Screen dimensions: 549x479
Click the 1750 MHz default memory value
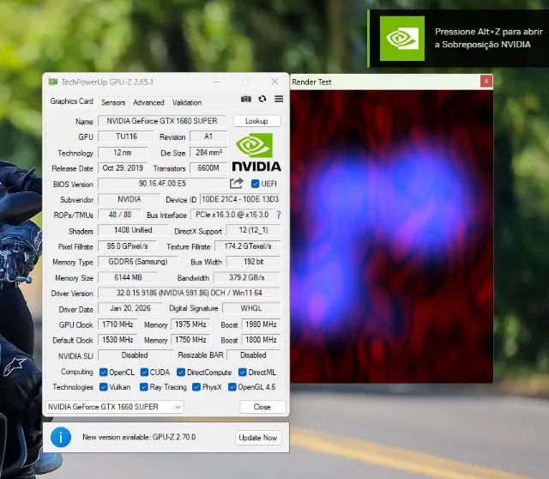point(190,340)
